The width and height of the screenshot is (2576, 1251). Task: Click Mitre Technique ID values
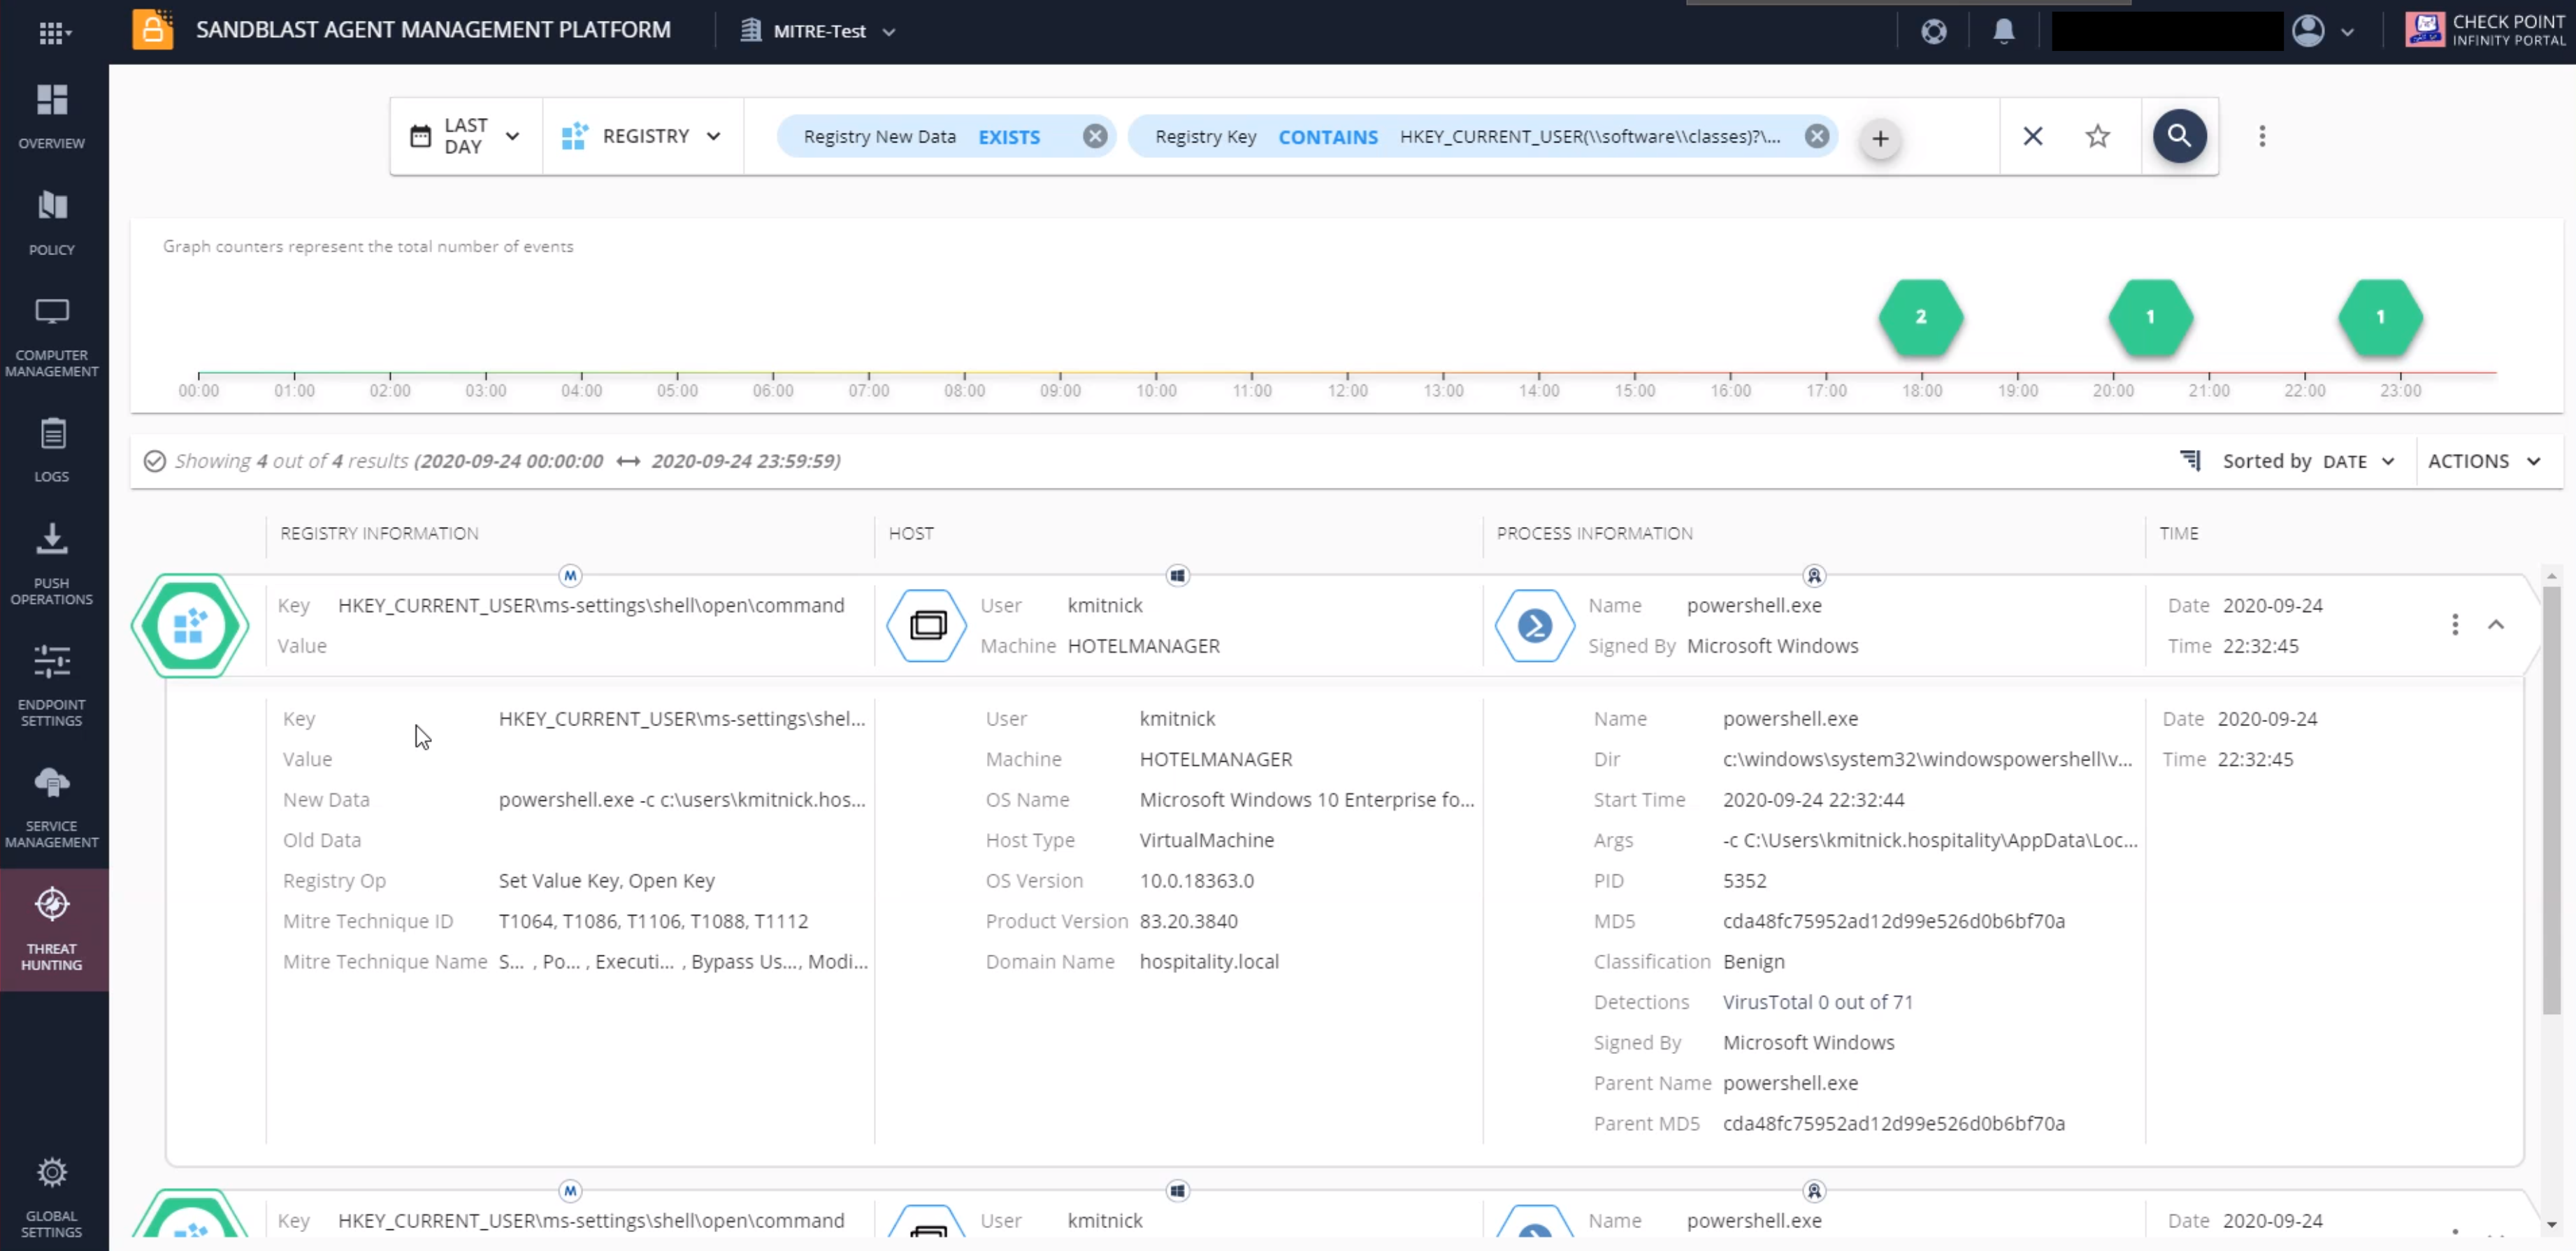(x=653, y=921)
